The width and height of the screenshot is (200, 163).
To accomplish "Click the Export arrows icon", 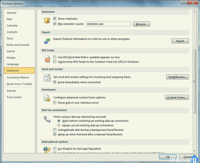I will click(x=47, y=41).
